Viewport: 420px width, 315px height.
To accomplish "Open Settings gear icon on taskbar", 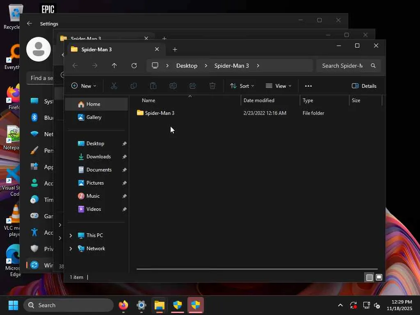I will [141, 305].
